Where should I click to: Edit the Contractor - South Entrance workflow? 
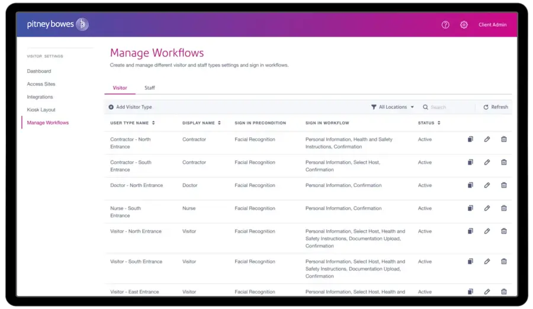(x=487, y=162)
